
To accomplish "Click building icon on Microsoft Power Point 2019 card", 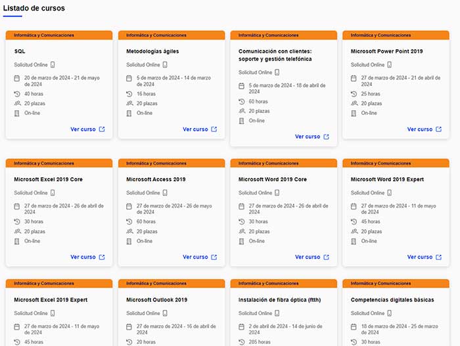I will point(354,113).
